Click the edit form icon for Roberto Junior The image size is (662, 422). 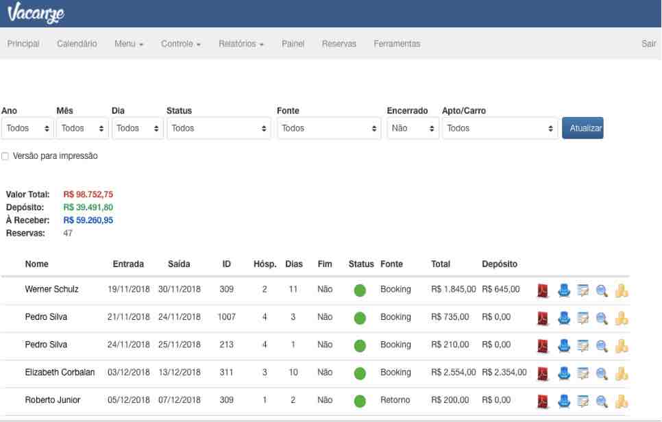(583, 401)
